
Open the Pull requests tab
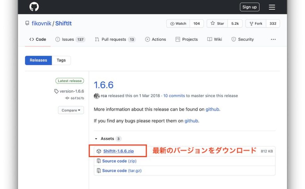click(115, 39)
